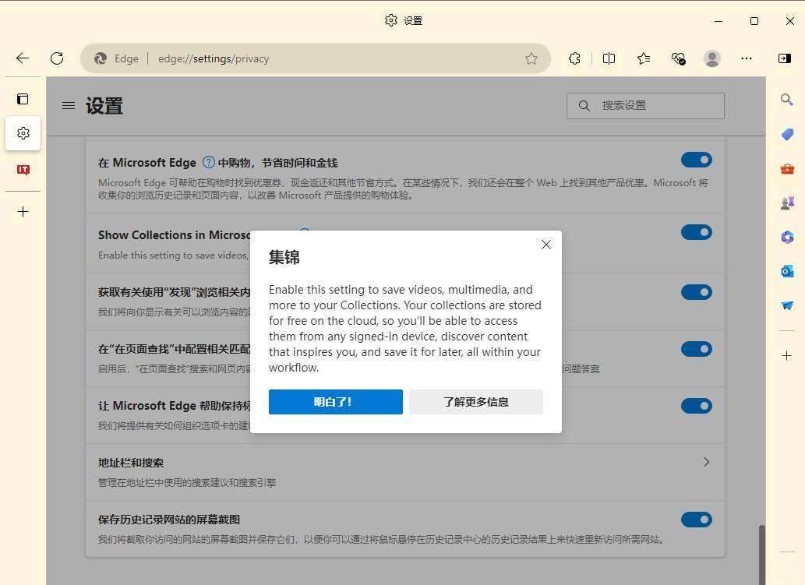The width and height of the screenshot is (805, 585).
Task: Open the Favorites list icon
Action: [643, 58]
